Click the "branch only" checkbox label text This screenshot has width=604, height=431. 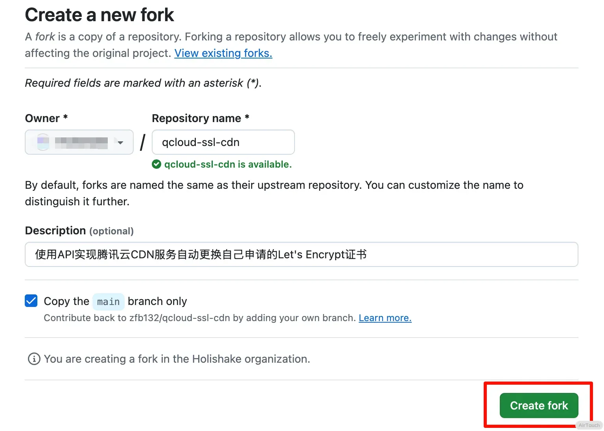pyautogui.click(x=157, y=301)
